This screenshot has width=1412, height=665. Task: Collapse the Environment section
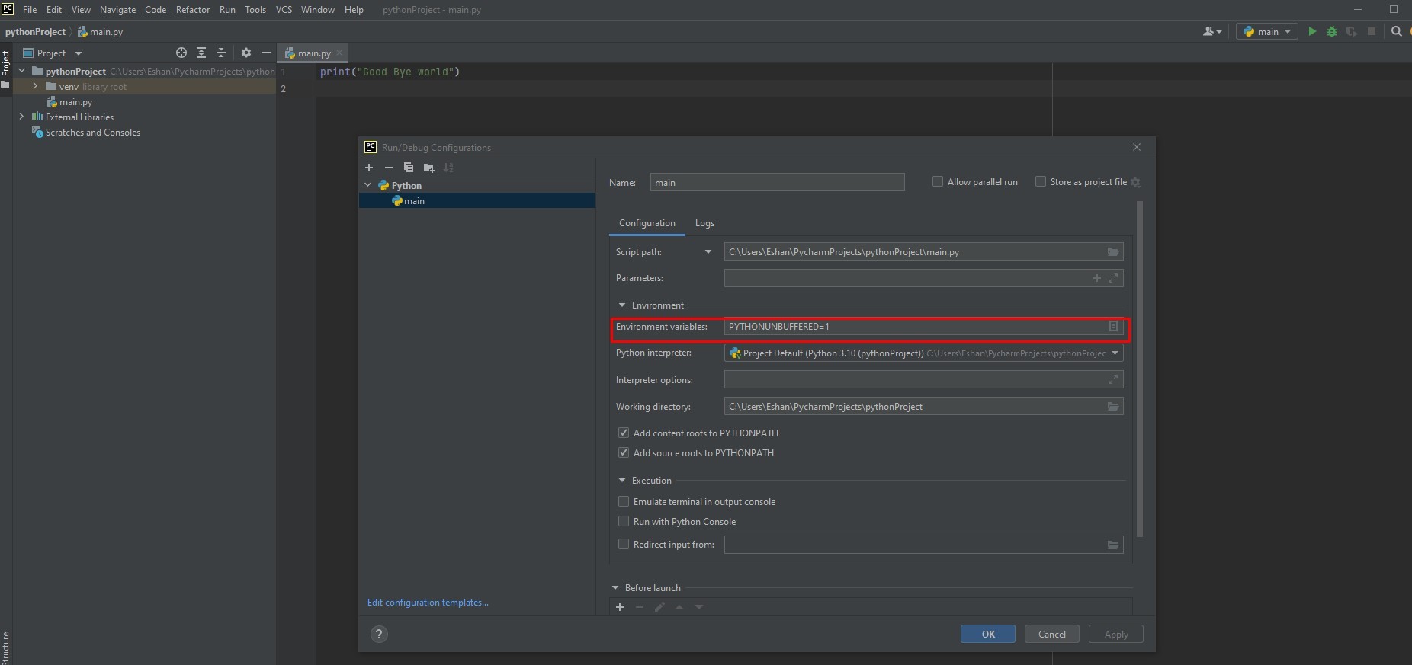coord(622,305)
